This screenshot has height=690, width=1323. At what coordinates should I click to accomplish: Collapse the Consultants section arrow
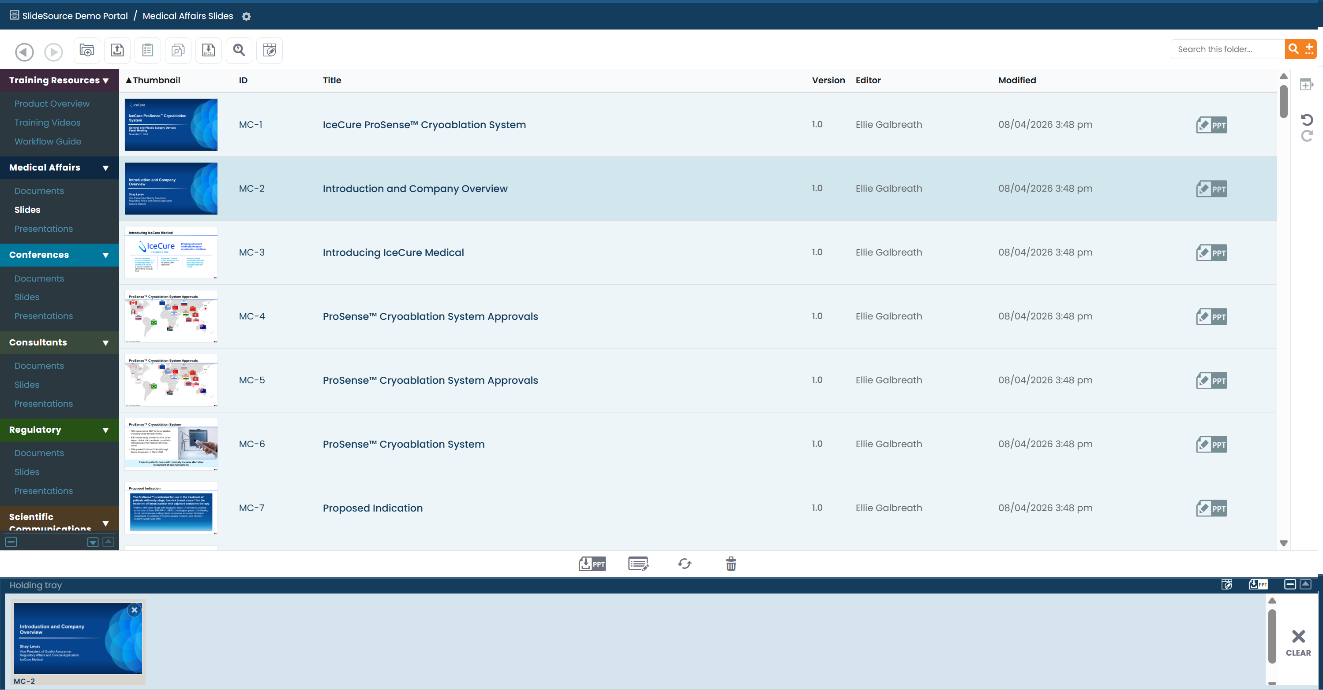coord(106,343)
